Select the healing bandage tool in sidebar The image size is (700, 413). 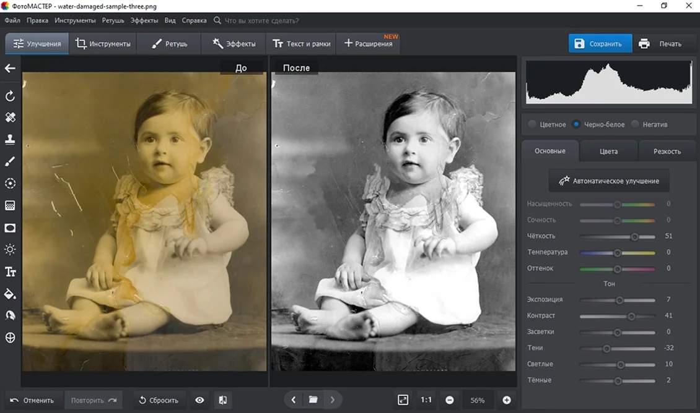[x=10, y=117]
